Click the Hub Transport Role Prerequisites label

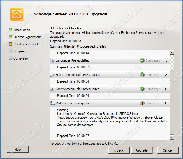tap(78, 75)
